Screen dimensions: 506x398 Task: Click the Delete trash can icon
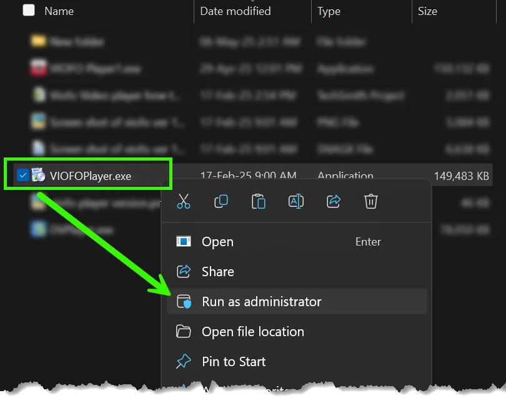[x=371, y=201]
